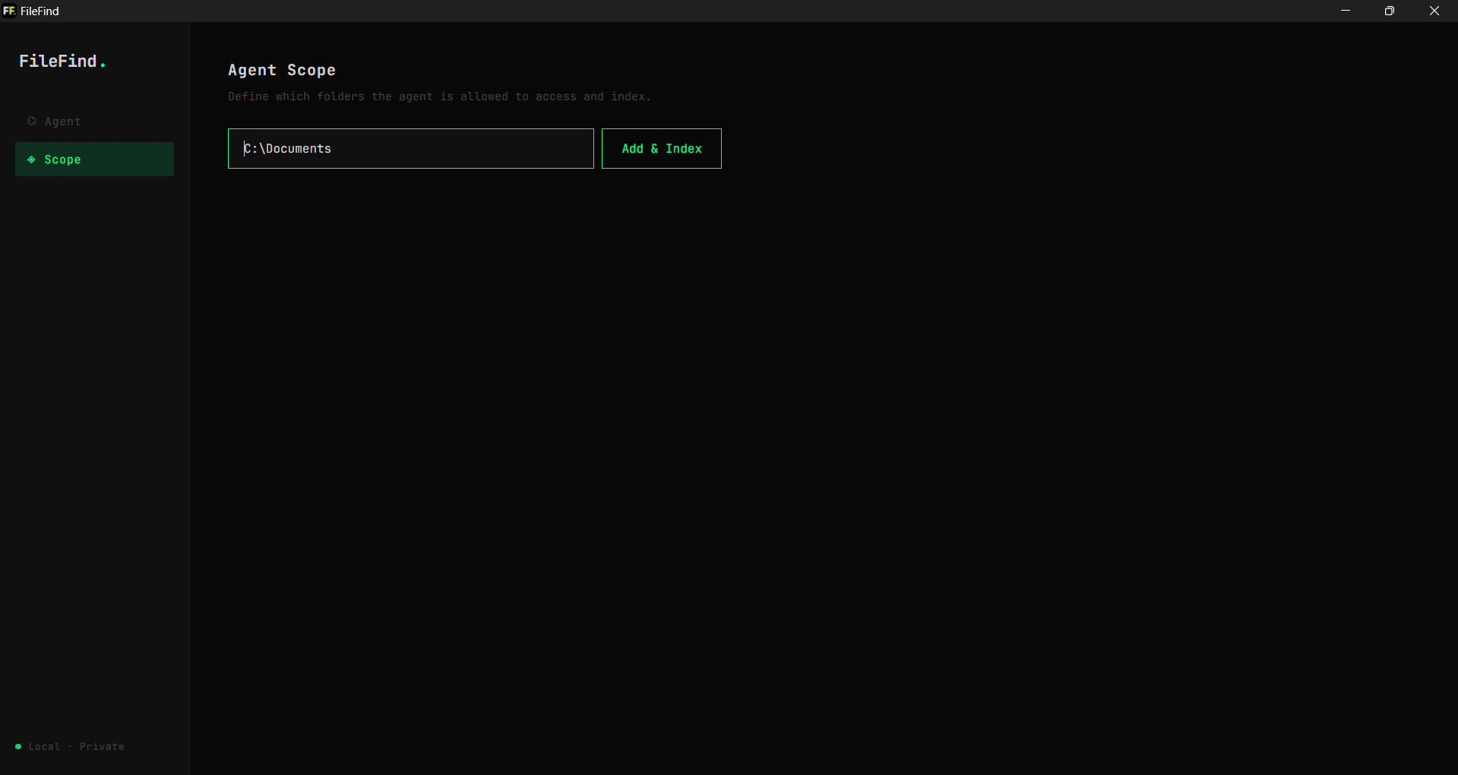1458x775 pixels.
Task: Select the diamond icon beside Scope
Action: [x=31, y=160]
